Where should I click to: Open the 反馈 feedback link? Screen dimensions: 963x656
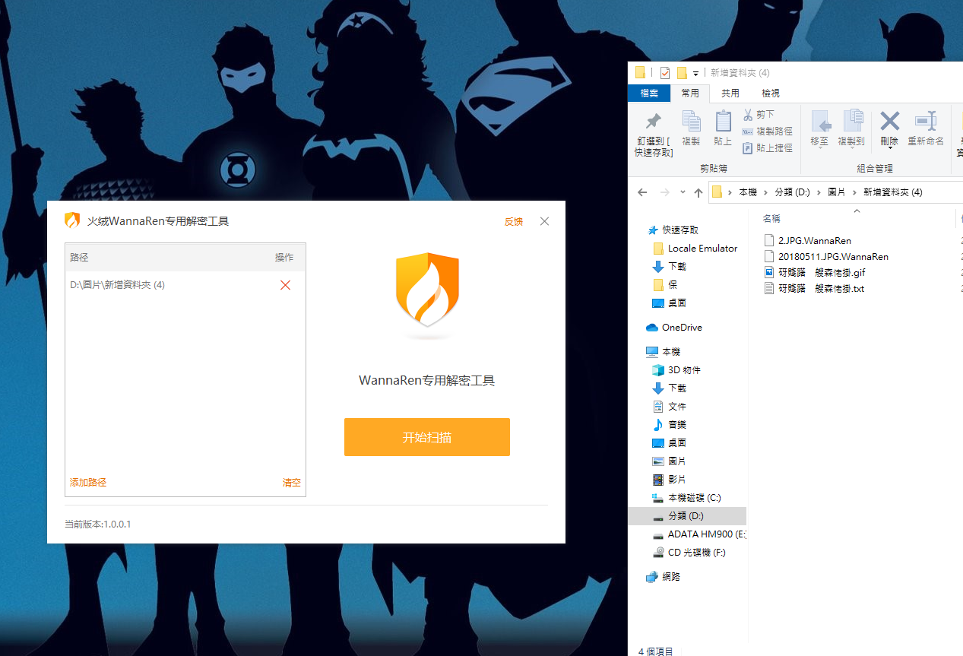514,222
